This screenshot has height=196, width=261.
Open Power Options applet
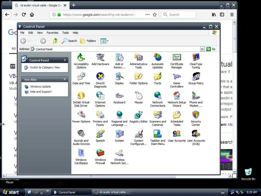[81, 117]
